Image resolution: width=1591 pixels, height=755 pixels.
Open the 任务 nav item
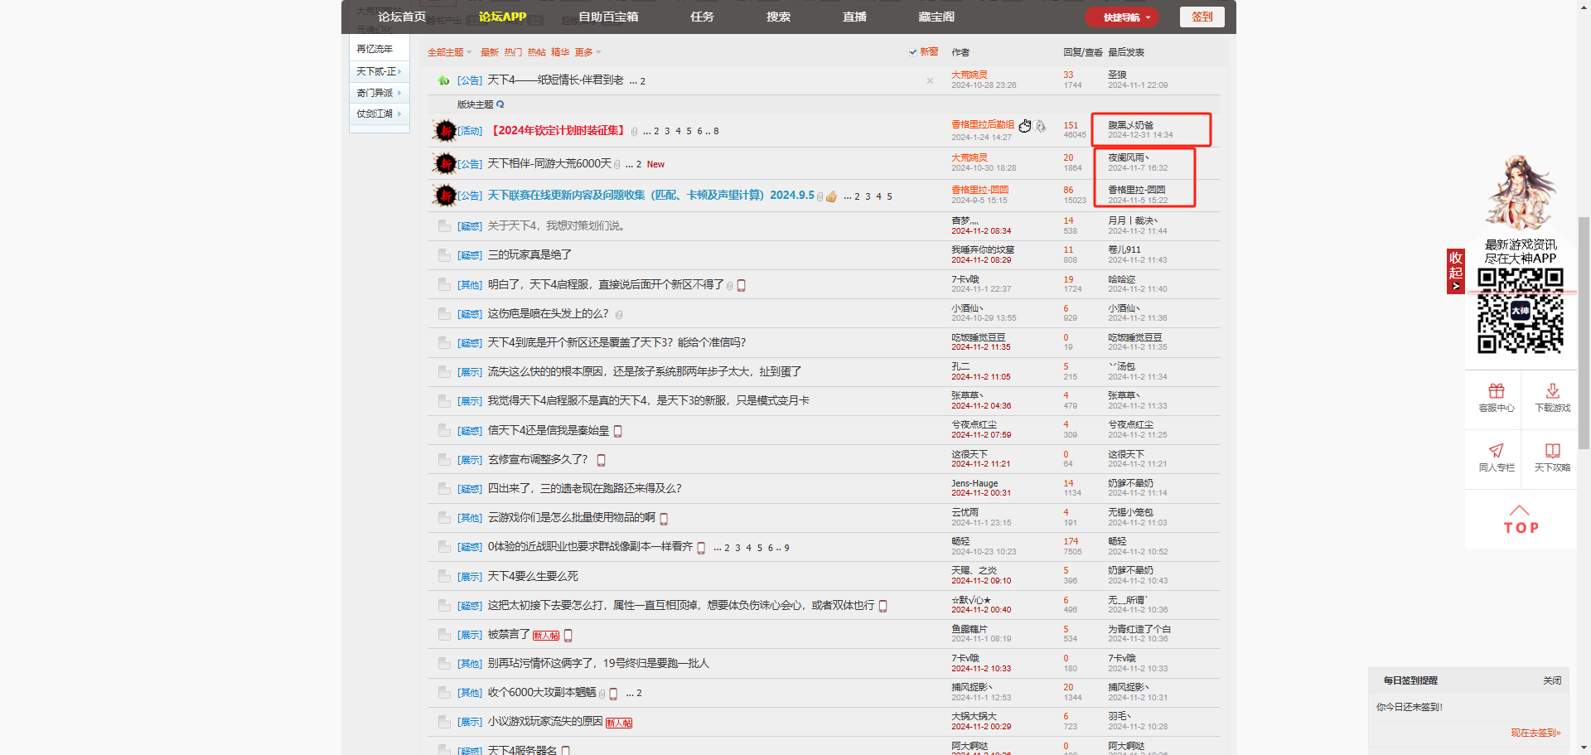pos(702,17)
